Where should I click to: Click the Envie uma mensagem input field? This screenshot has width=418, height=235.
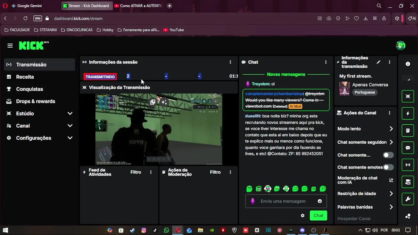[286, 201]
